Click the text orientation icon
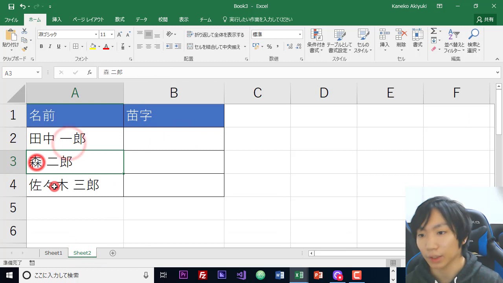The image size is (503, 283). (x=169, y=34)
